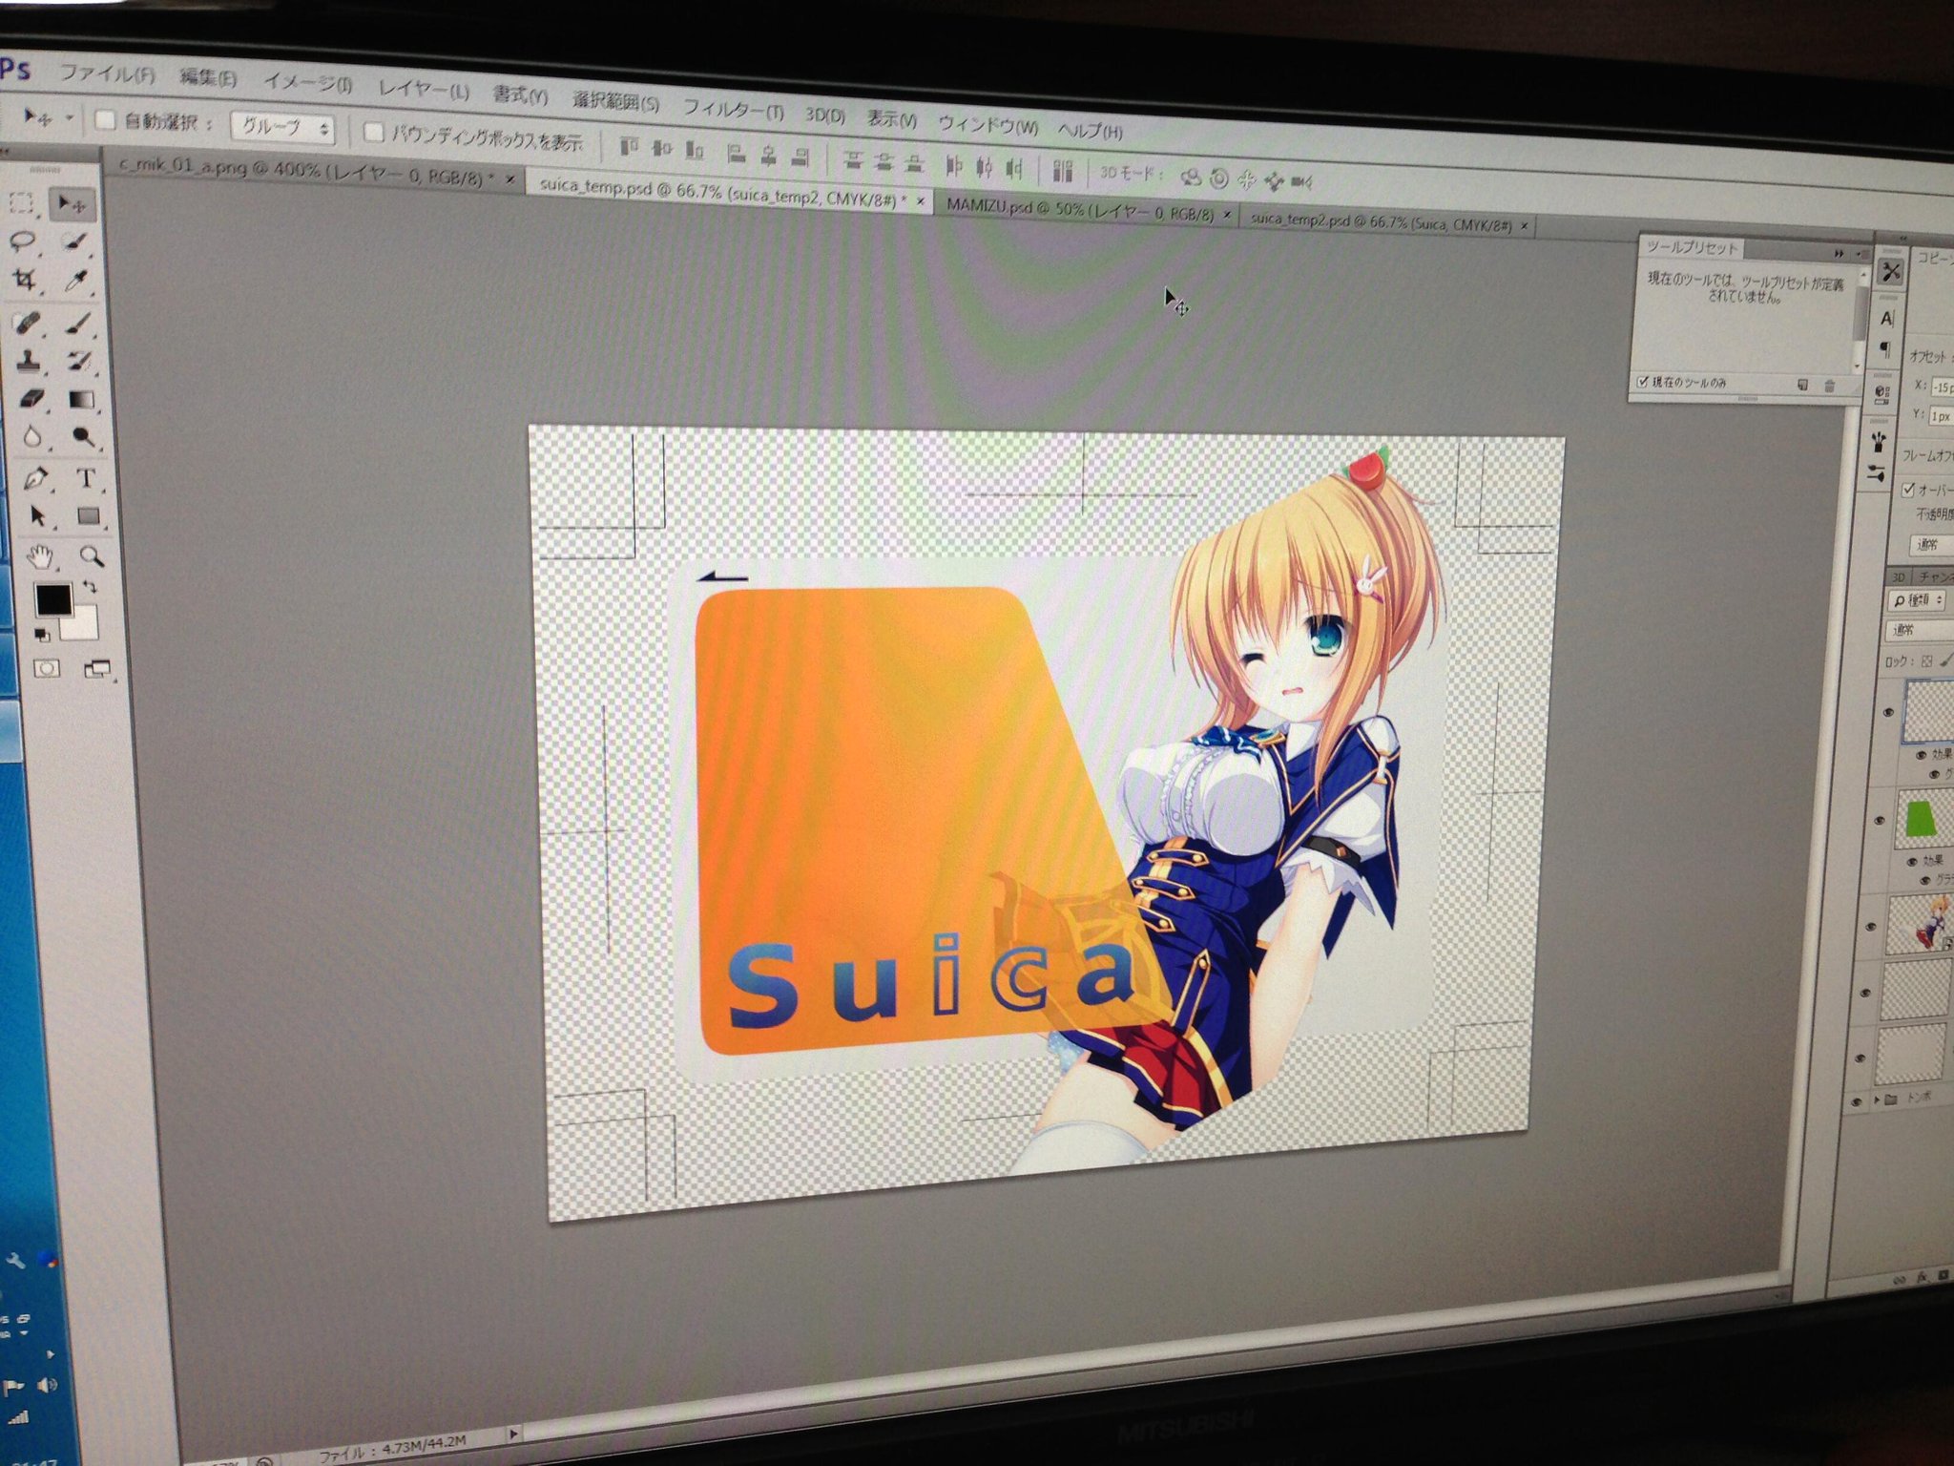This screenshot has height=1466, width=1954.
Task: Create new tool preset icon
Action: point(1802,385)
